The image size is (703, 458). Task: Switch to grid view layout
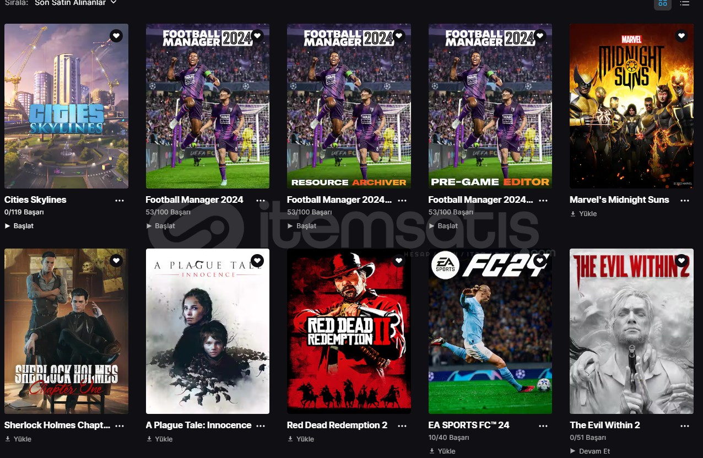click(x=662, y=3)
